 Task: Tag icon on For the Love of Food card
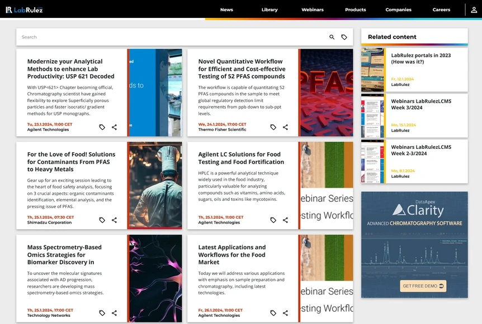pyautogui.click(x=102, y=220)
